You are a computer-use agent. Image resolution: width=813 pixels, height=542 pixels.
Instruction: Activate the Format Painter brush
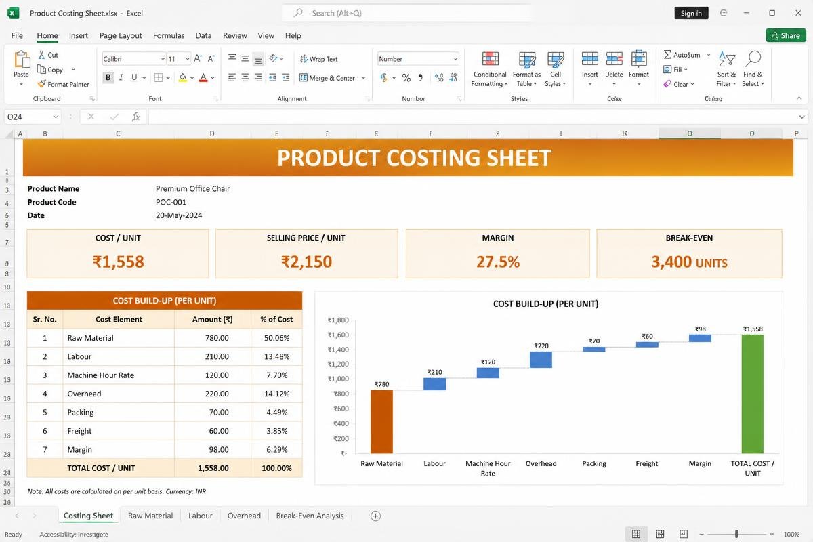coord(42,84)
